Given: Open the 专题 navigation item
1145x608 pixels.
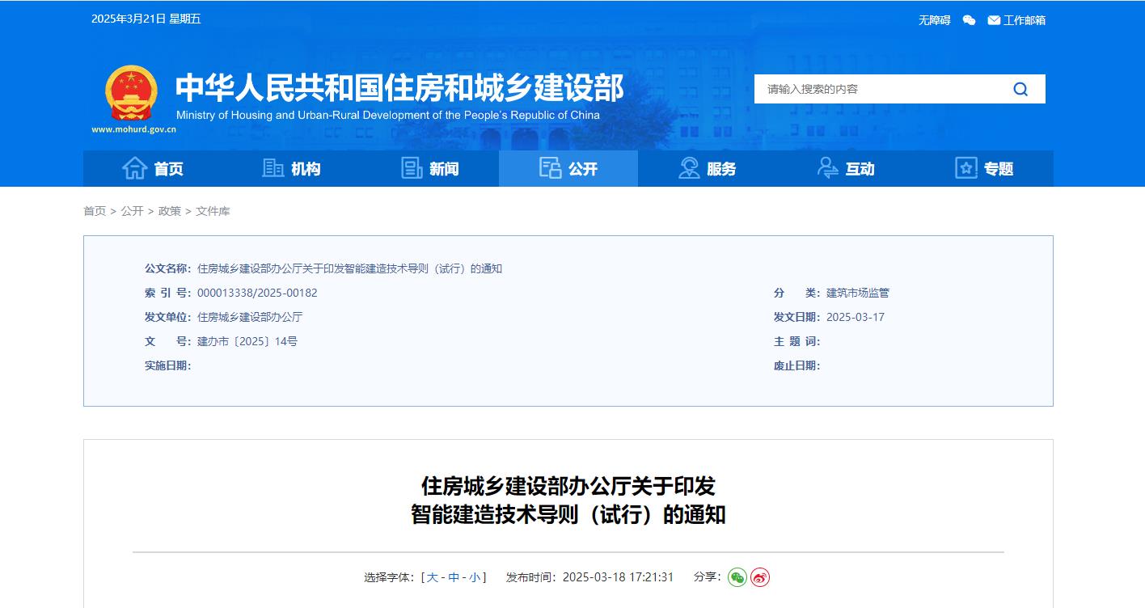Looking at the screenshot, I should (984, 168).
